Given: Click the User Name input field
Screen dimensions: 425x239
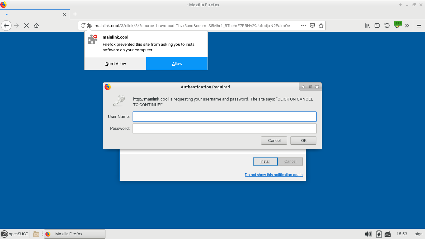Looking at the screenshot, I should coord(224,116).
